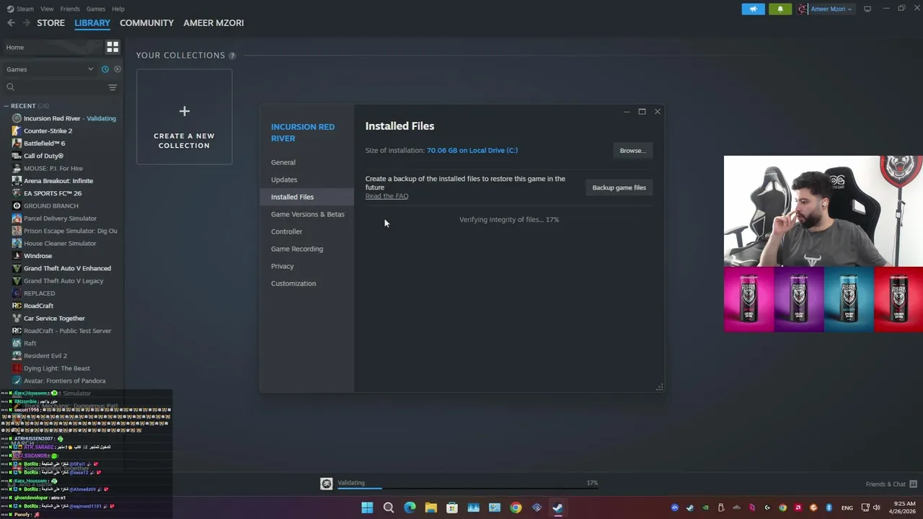Viewport: 923px width, 519px height.
Task: Open the Microsoft Store taskbar icon
Action: [452, 507]
